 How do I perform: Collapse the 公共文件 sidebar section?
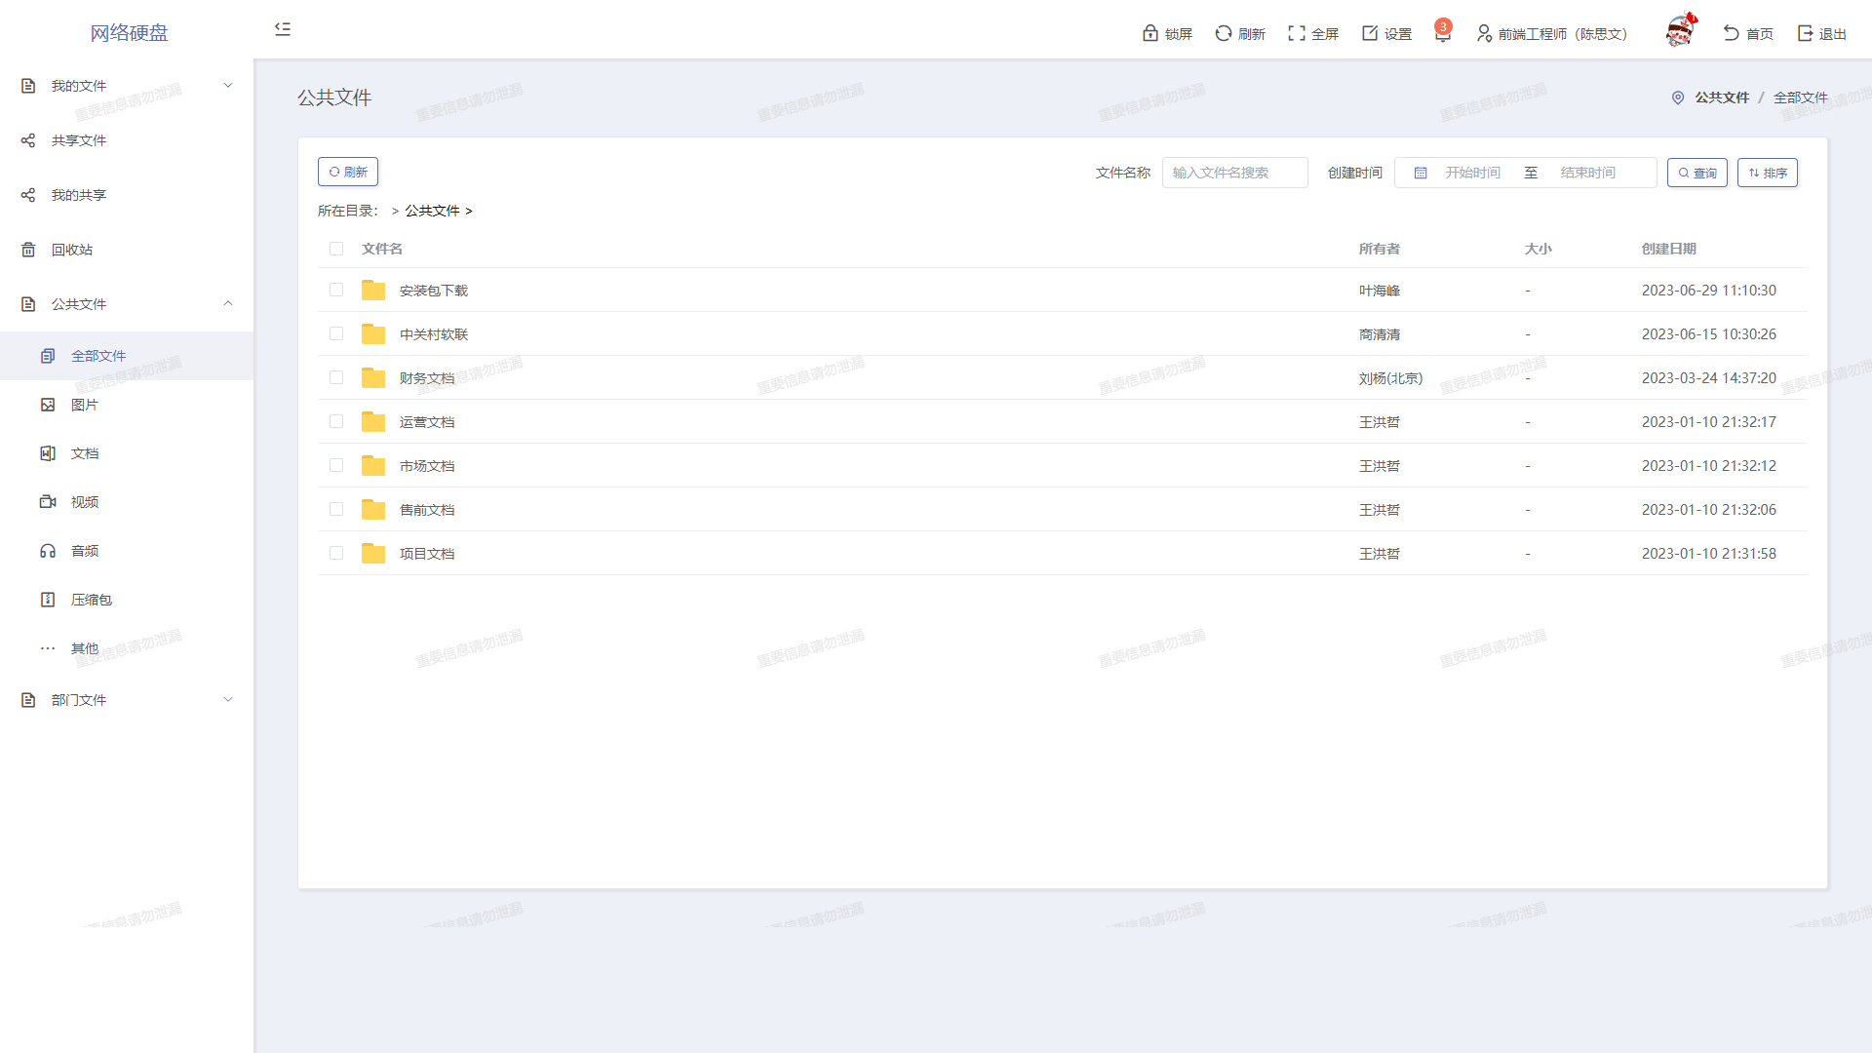[x=228, y=304]
